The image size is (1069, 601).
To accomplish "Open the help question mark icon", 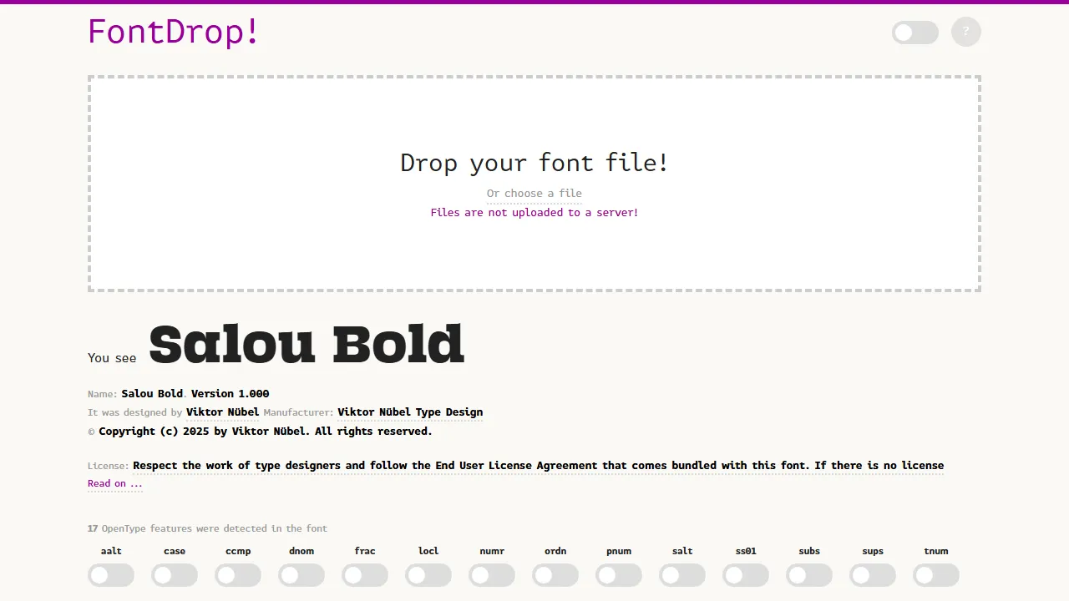I will [966, 32].
